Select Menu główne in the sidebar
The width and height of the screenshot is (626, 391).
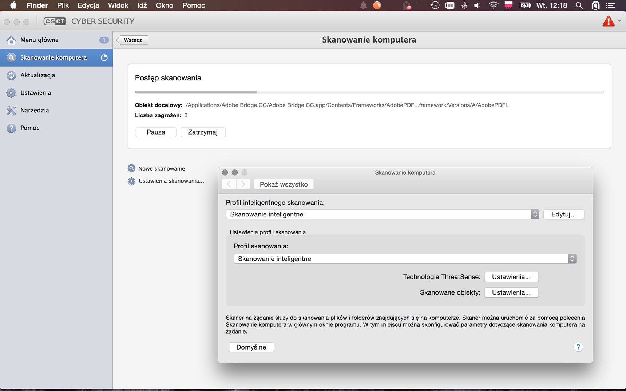point(56,40)
